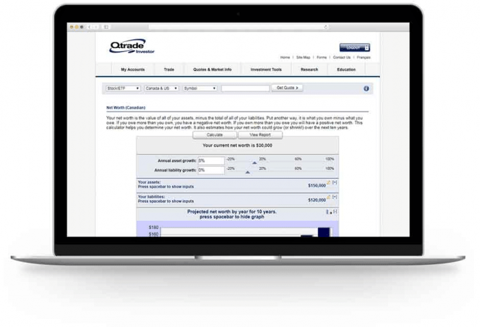Click the Annual liability growth input

click(211, 170)
